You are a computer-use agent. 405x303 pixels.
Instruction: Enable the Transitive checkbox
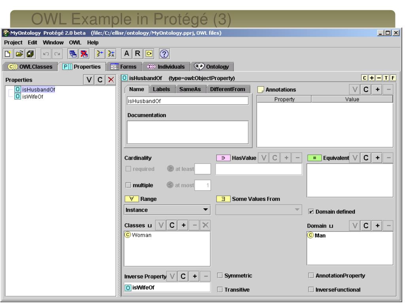[221, 289]
